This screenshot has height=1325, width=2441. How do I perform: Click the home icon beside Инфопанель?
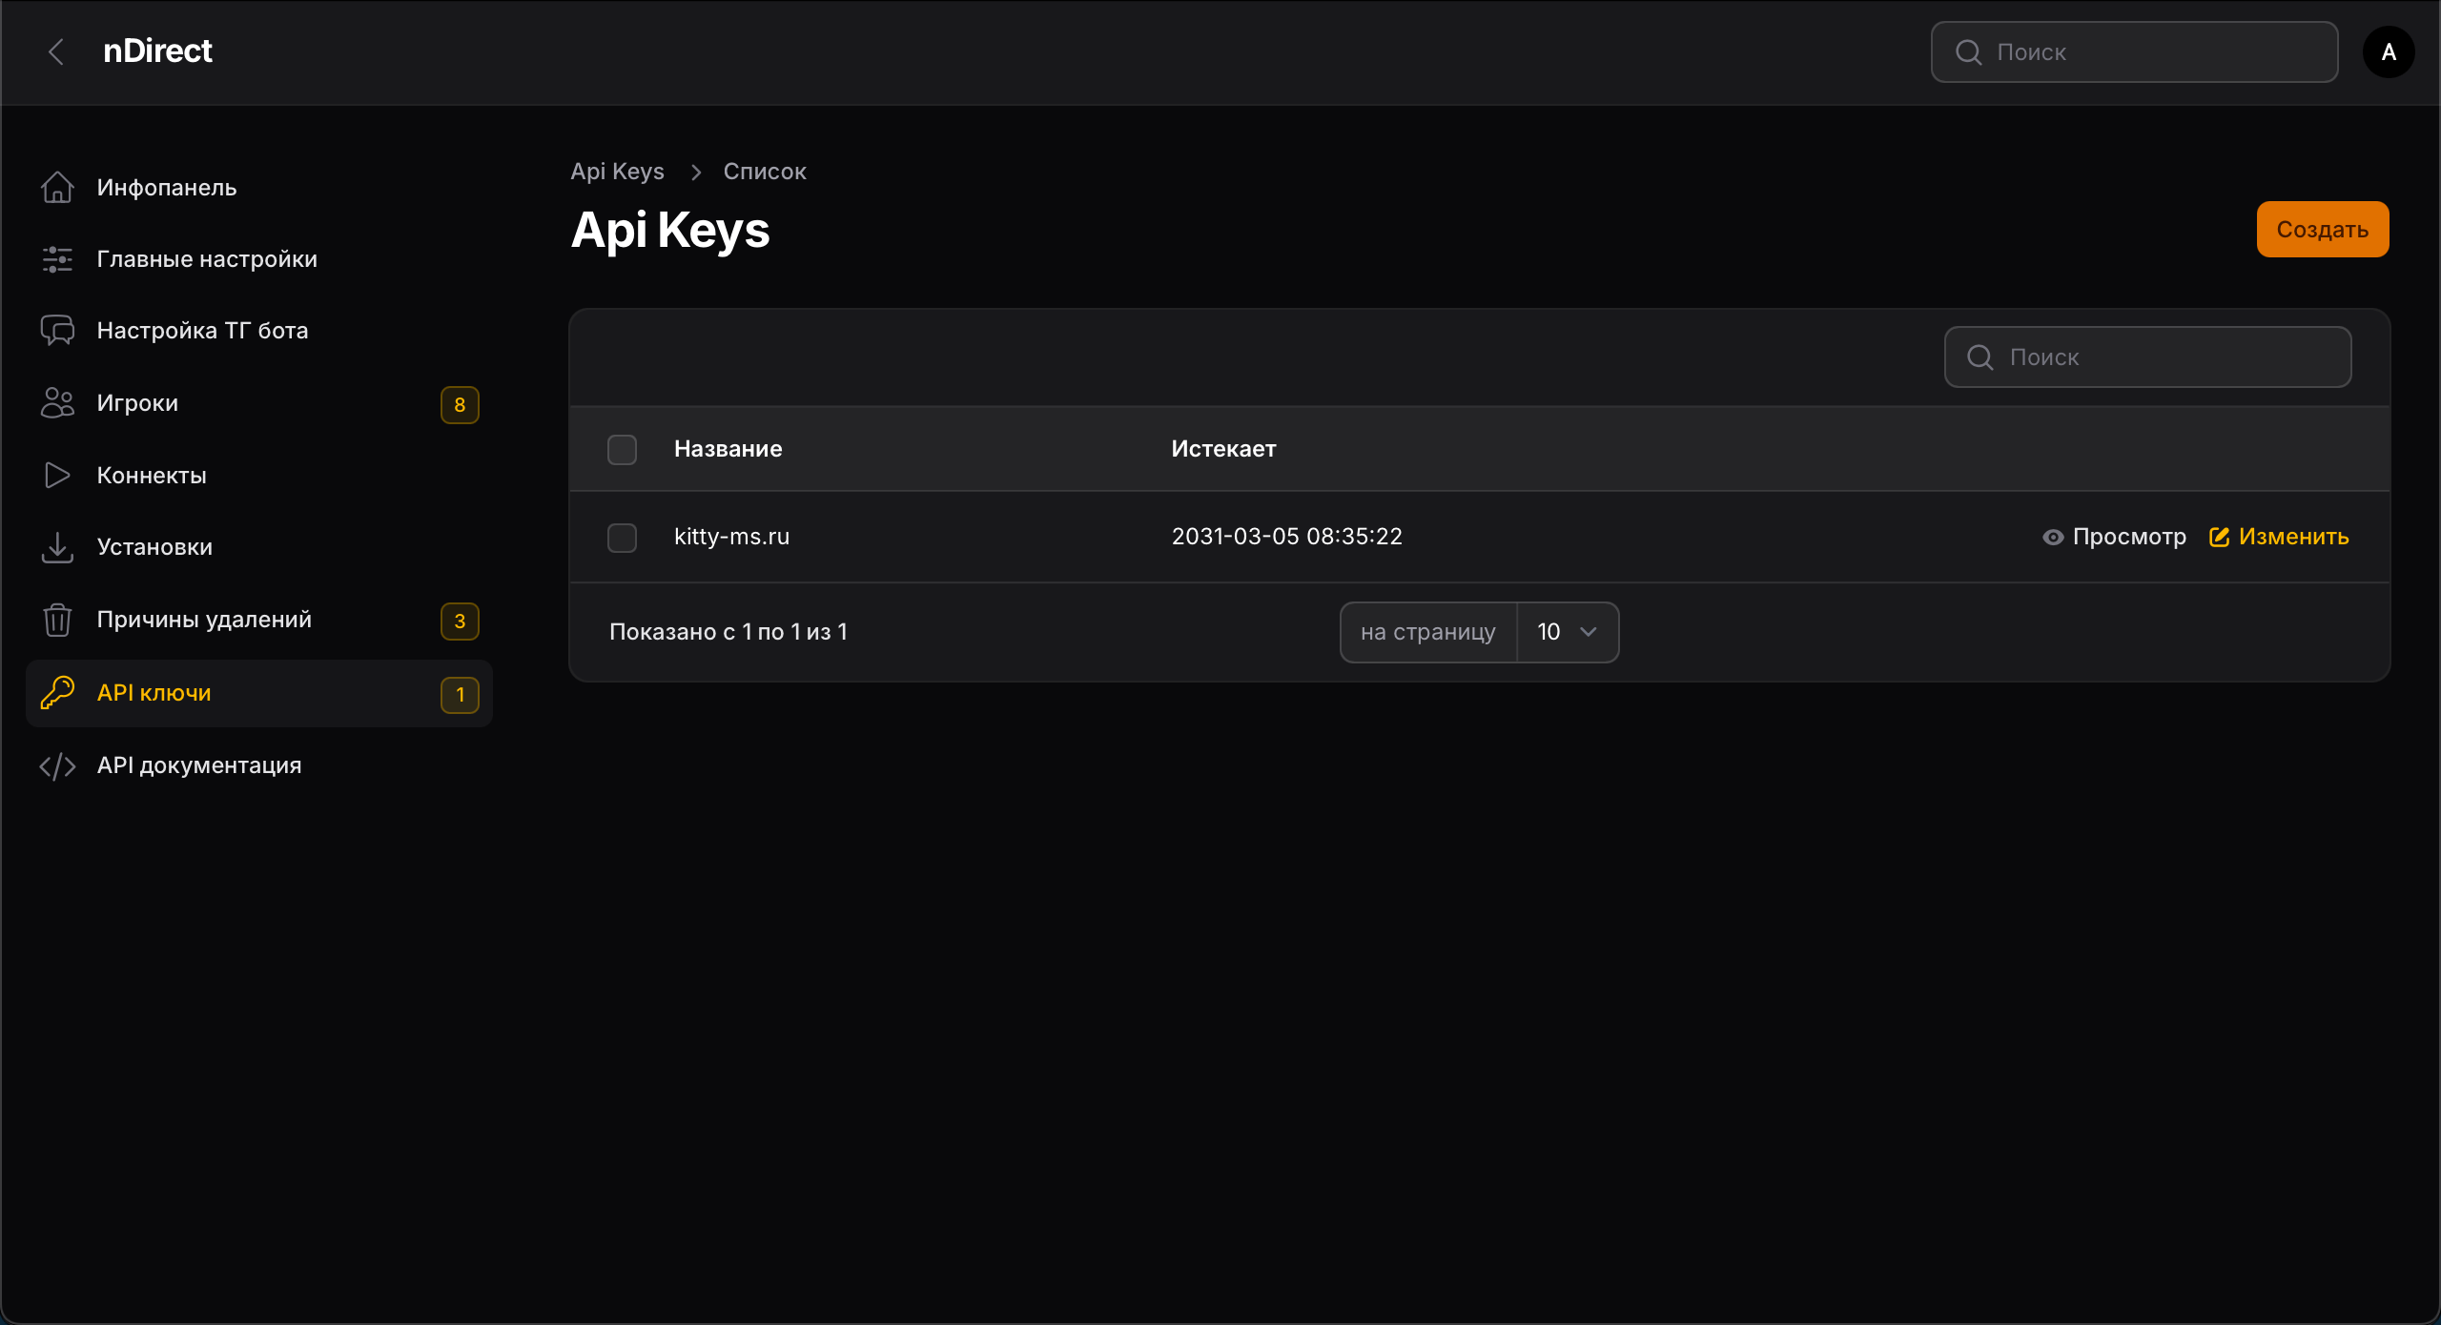click(57, 188)
